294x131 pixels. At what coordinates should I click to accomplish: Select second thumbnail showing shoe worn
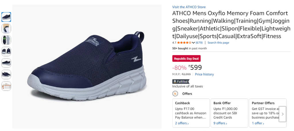point(6,28)
